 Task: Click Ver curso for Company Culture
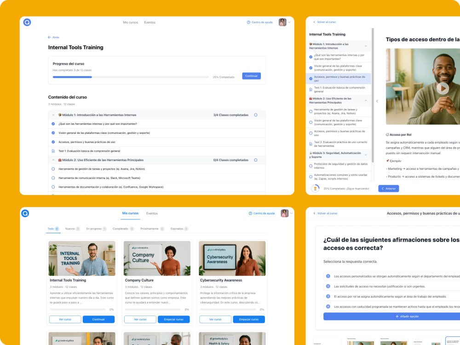click(x=140, y=320)
